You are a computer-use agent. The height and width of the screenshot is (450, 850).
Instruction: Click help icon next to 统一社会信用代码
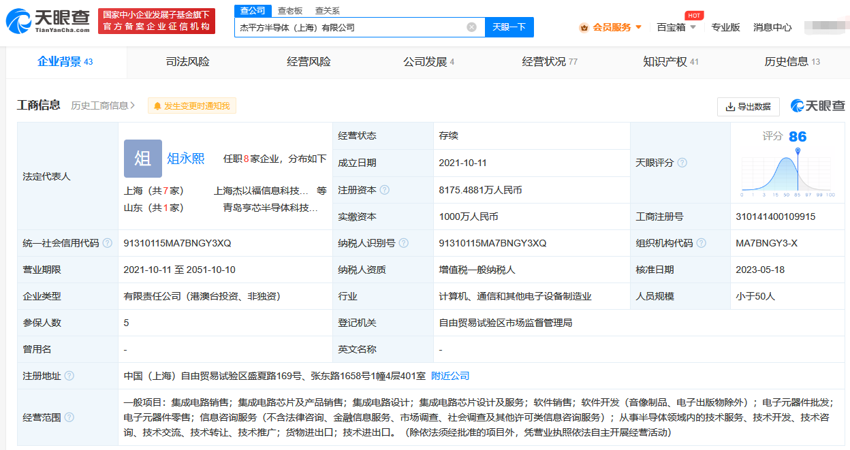click(x=107, y=243)
